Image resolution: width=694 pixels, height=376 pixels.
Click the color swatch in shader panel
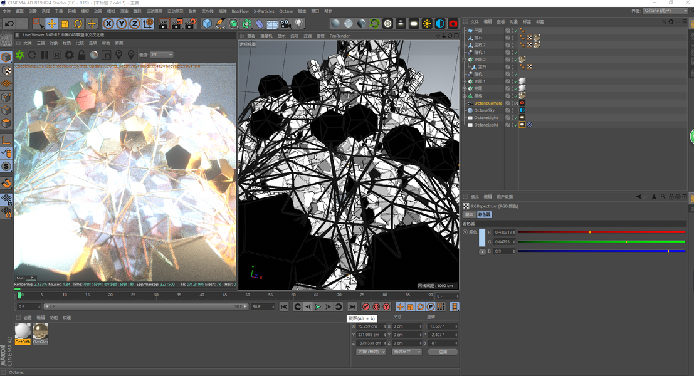point(482,238)
